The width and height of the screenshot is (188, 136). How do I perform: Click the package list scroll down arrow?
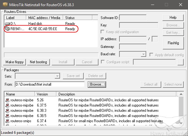click(x=181, y=123)
